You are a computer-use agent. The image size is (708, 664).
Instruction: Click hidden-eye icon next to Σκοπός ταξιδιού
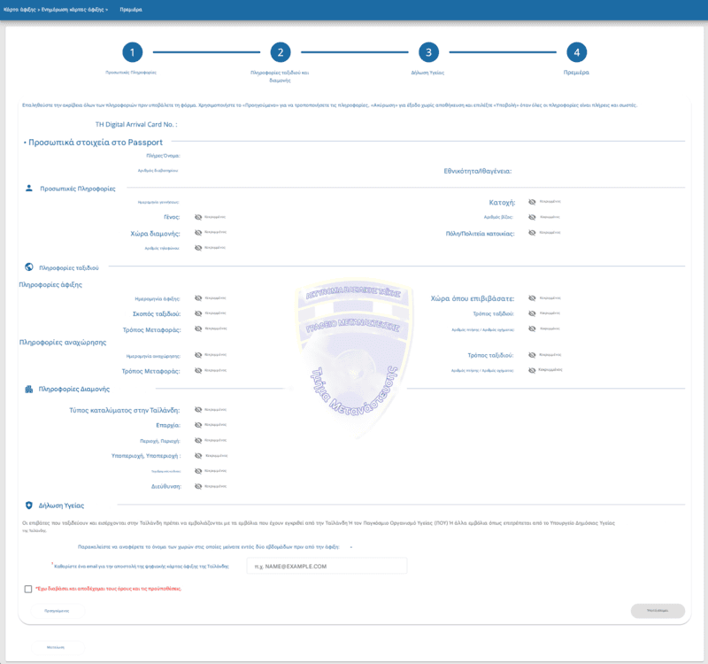pos(197,313)
